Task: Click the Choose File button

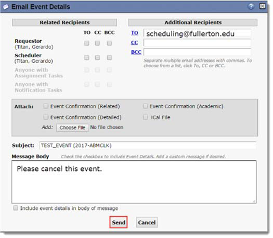Action: 72,128
